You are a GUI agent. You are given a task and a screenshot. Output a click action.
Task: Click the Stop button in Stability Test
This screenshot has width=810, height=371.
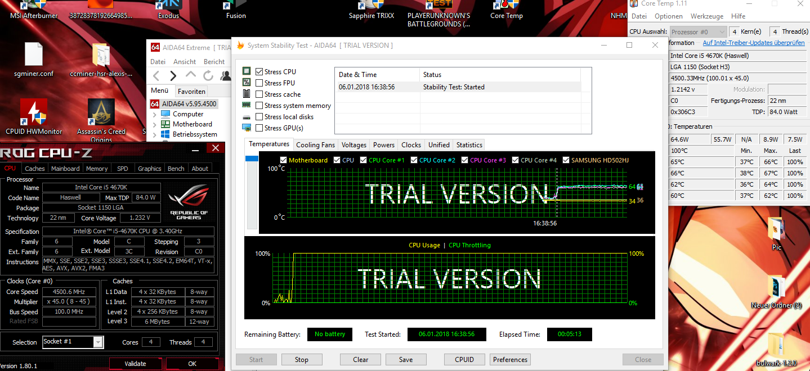click(x=302, y=360)
